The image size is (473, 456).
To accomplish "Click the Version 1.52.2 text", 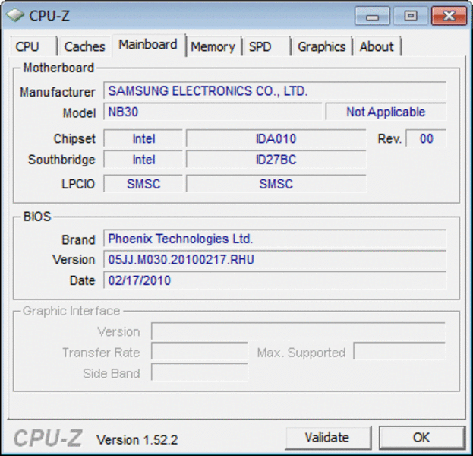I will tap(137, 440).
